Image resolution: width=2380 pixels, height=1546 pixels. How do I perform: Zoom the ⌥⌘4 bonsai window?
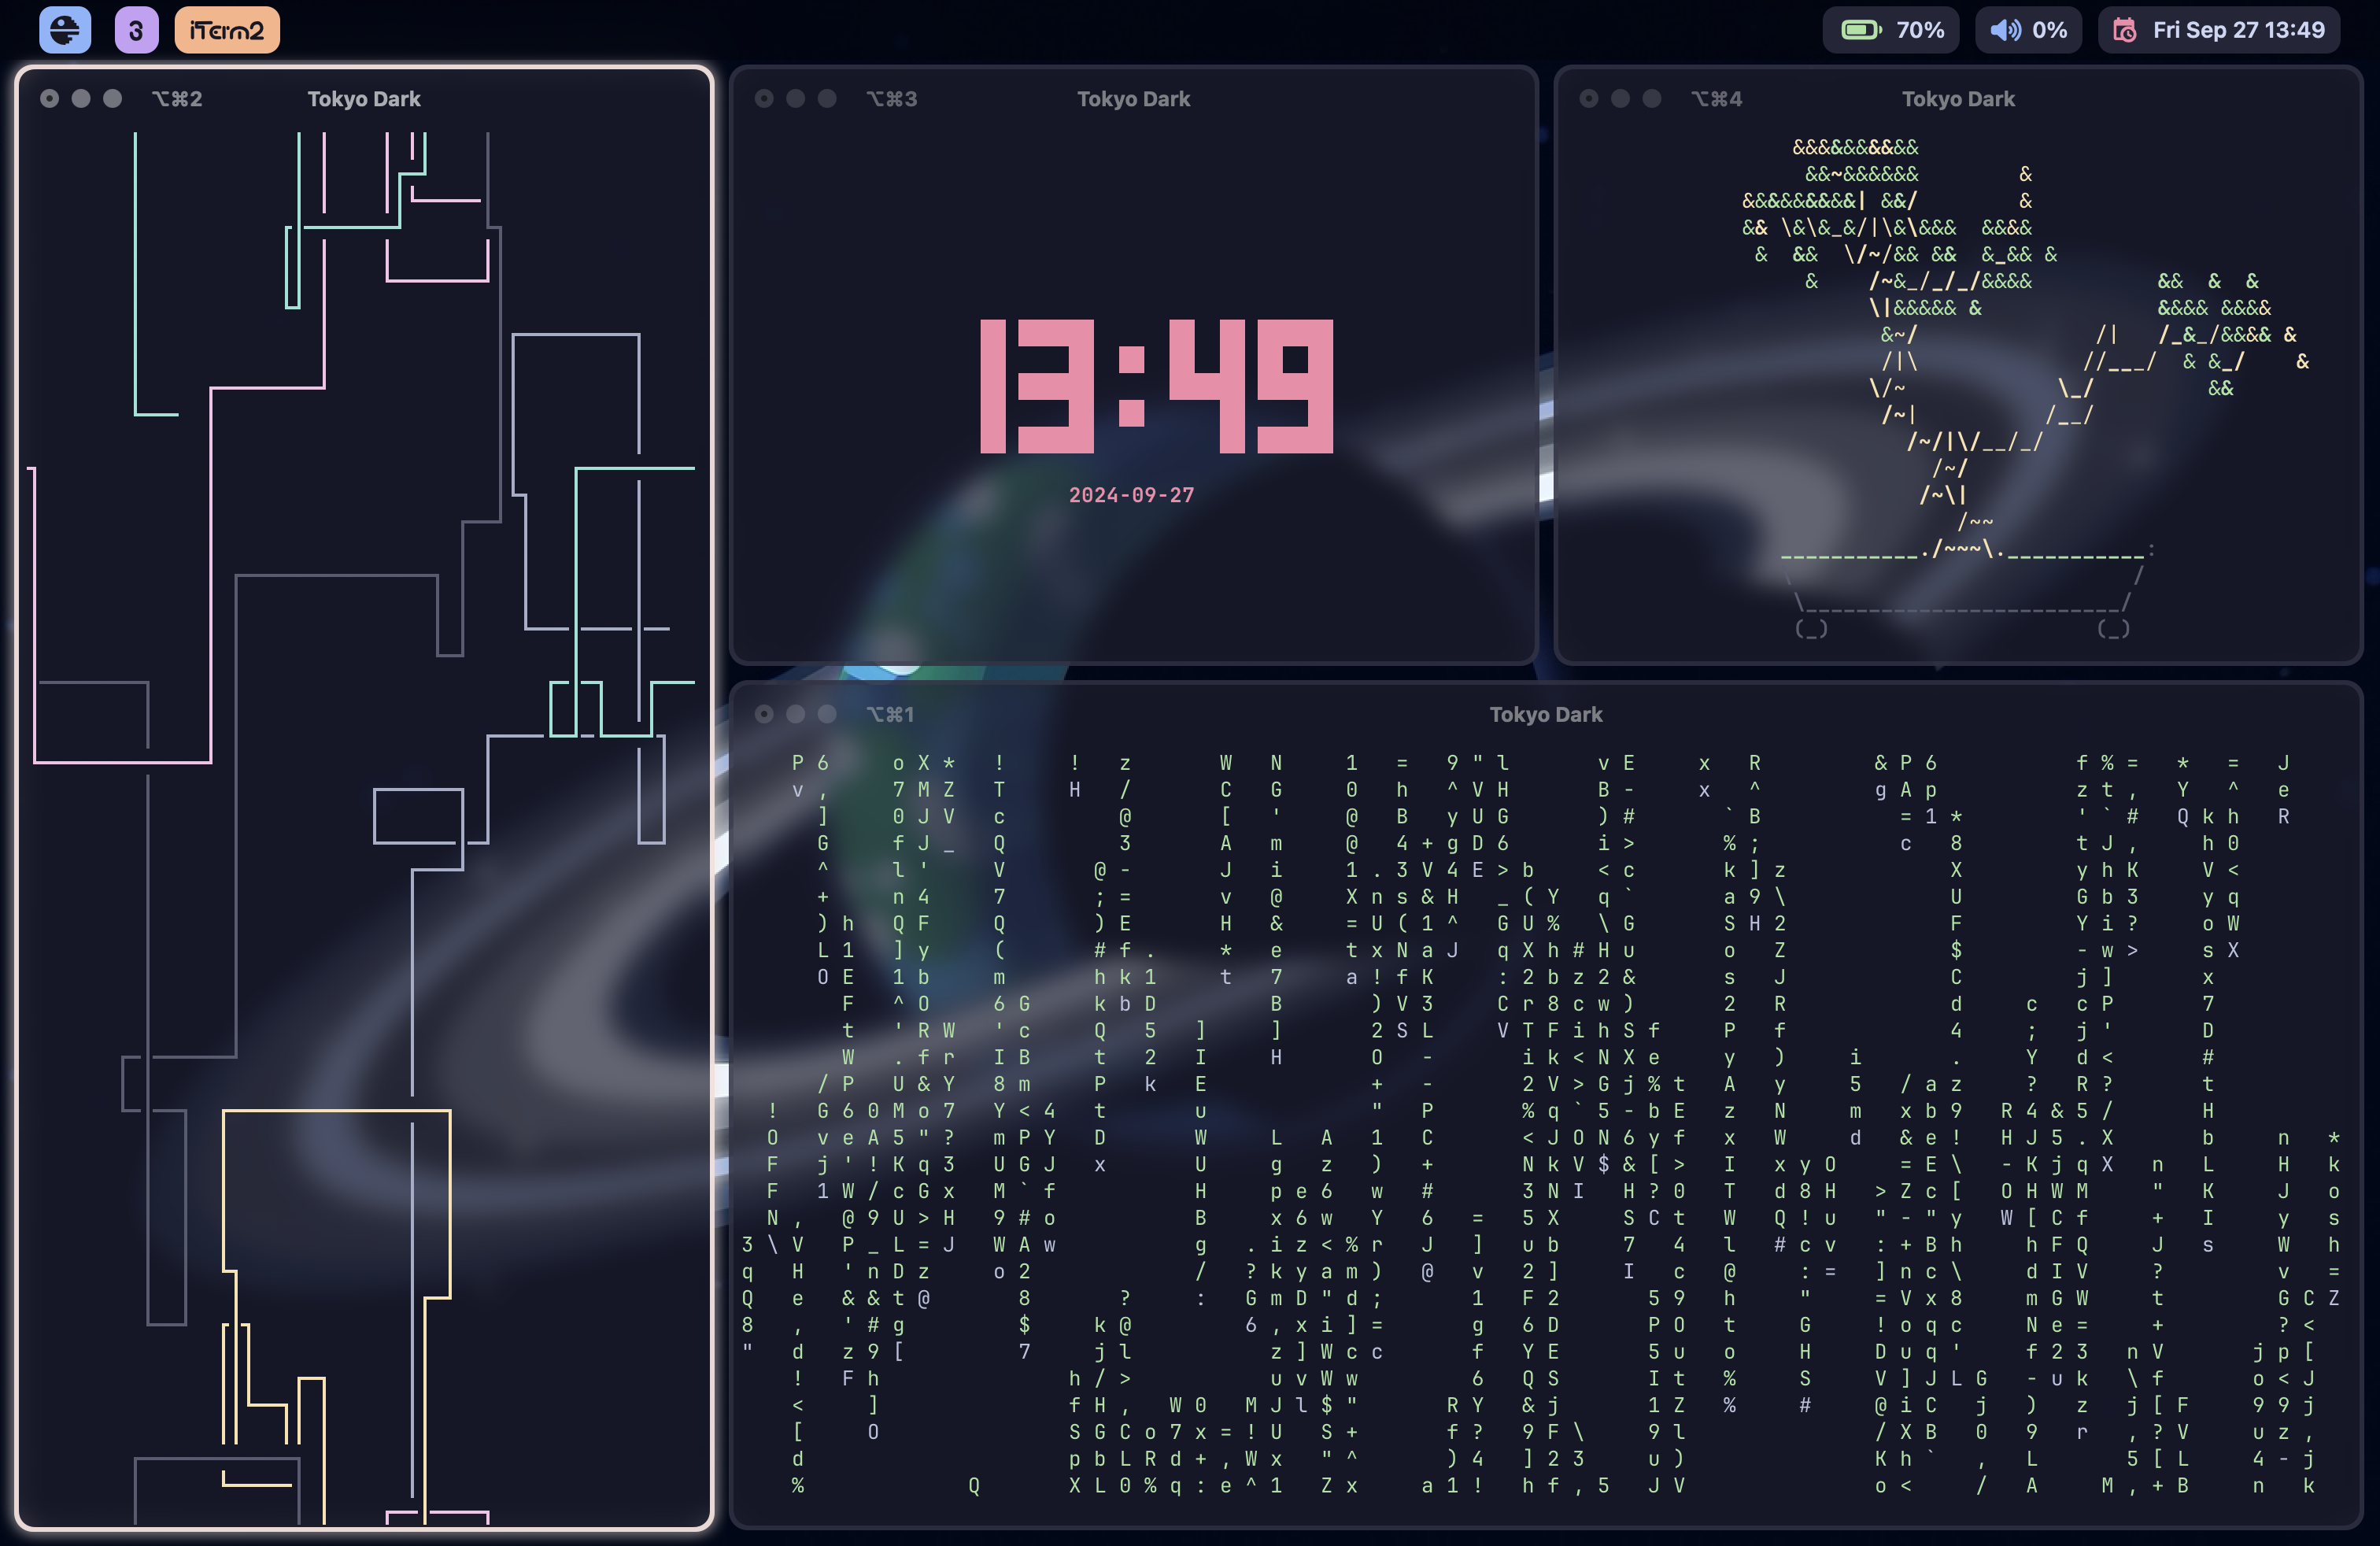pos(1652,98)
